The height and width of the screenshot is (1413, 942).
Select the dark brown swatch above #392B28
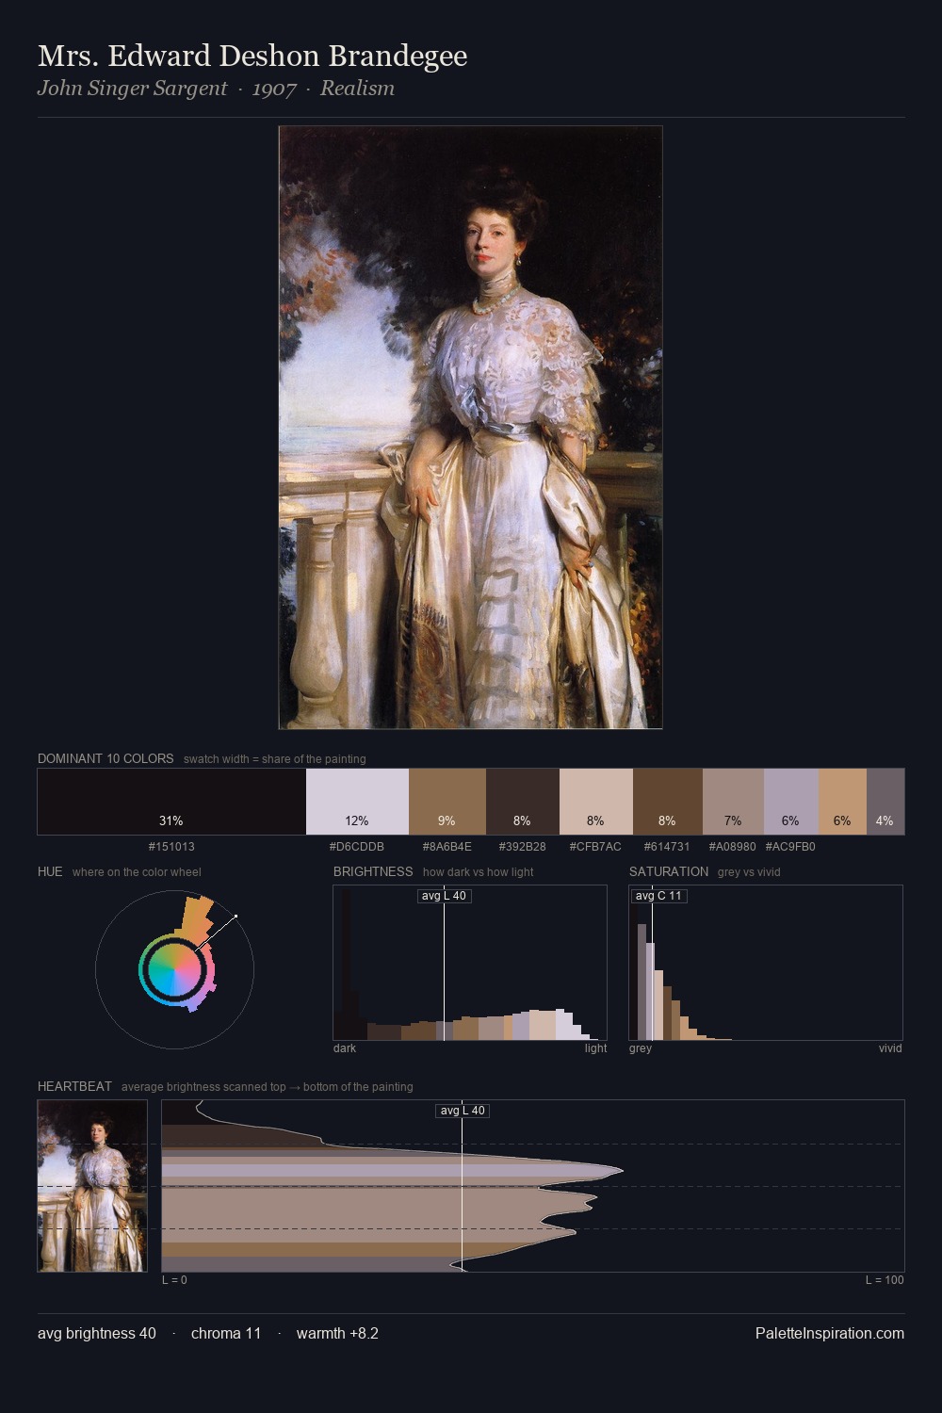coord(523,802)
